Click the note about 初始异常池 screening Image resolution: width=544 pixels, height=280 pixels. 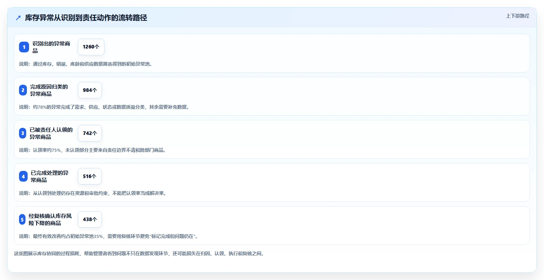(85, 64)
